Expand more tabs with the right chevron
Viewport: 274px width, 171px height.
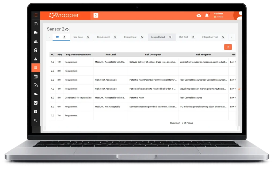tap(232, 37)
